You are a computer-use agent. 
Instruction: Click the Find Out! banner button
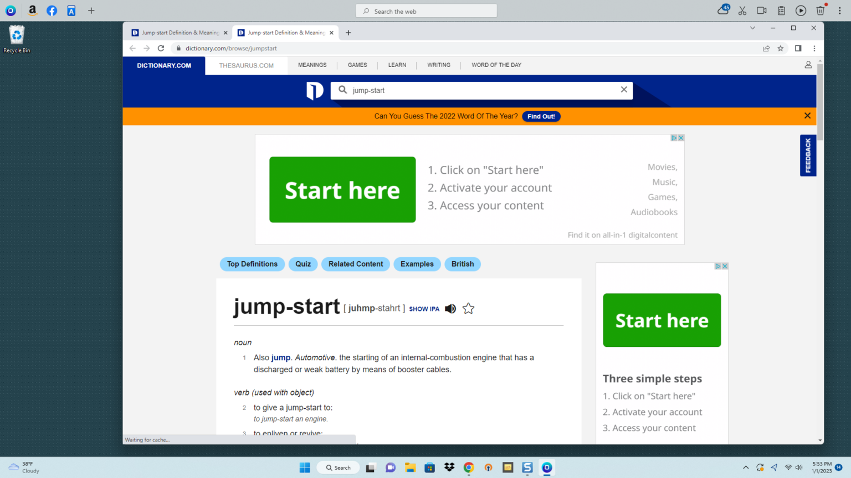(x=541, y=116)
